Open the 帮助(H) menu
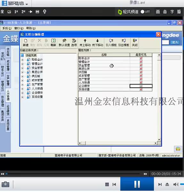Viewport: 184px width, 192px height. tap(31, 28)
